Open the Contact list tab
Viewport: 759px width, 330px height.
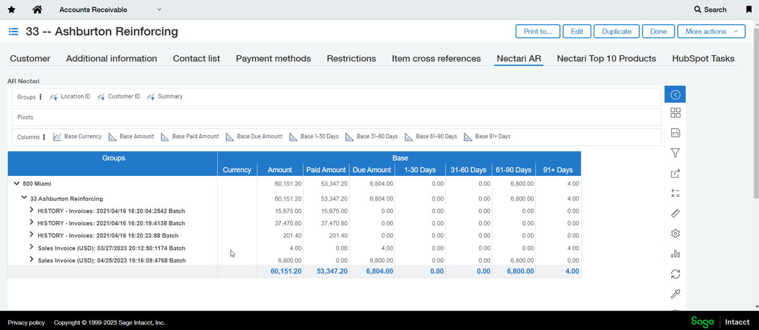point(196,58)
